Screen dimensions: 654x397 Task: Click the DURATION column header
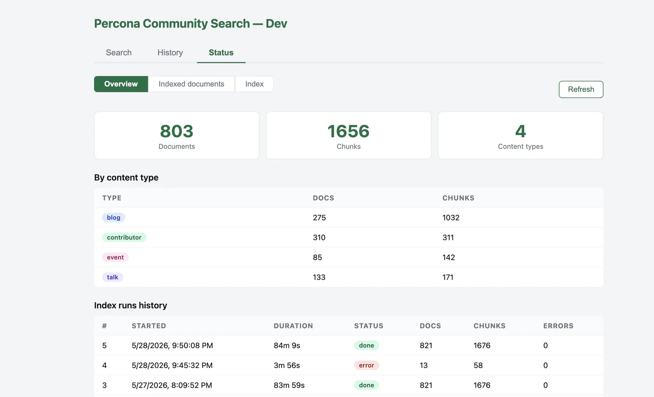click(293, 326)
